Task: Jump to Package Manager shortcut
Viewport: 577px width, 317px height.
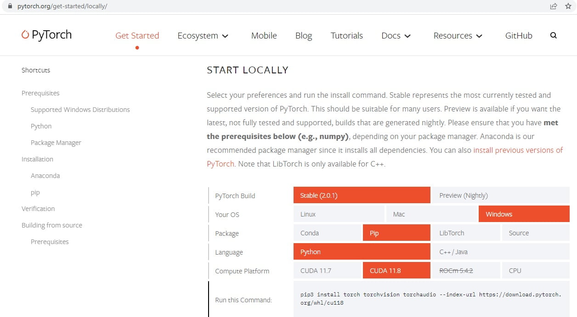Action: 56,143
